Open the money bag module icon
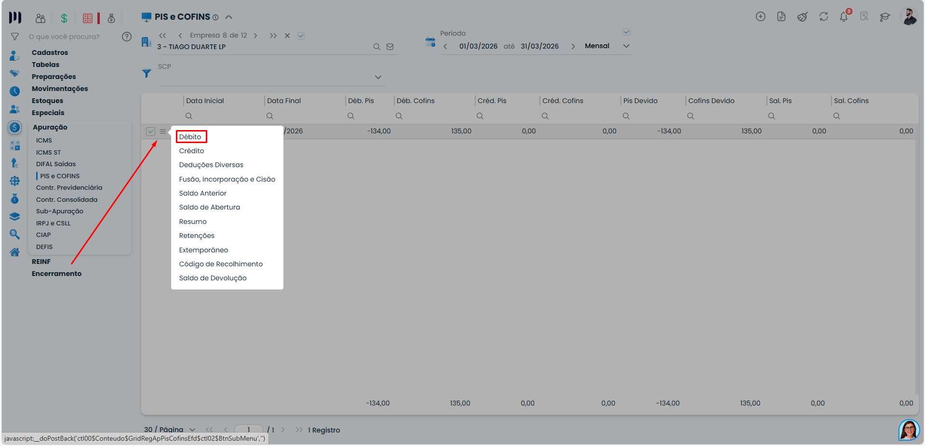This screenshot has height=446, width=925. tap(111, 18)
